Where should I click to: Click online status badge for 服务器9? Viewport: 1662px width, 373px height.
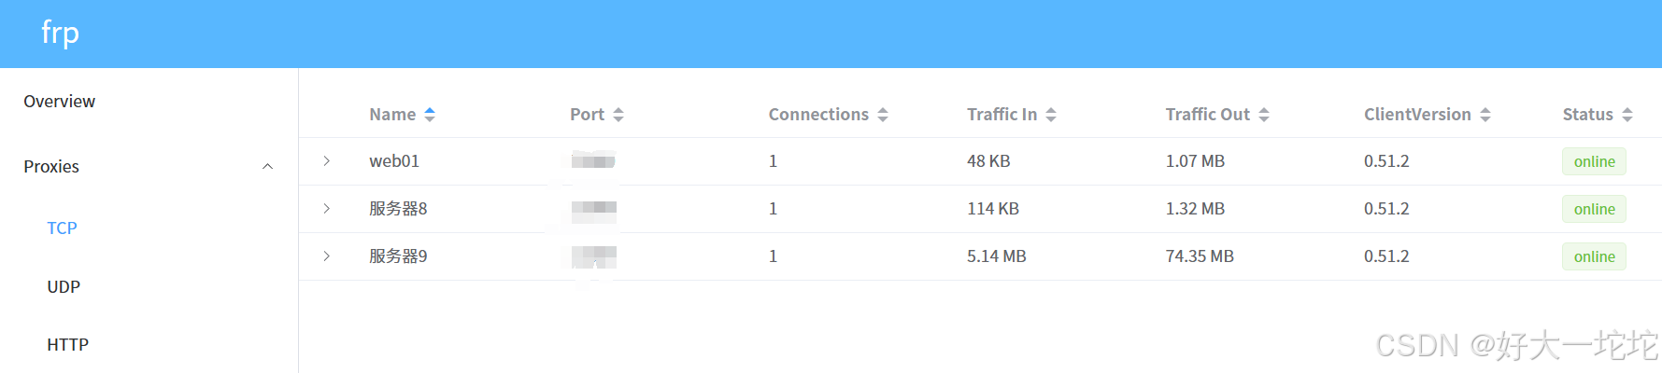[x=1594, y=256]
